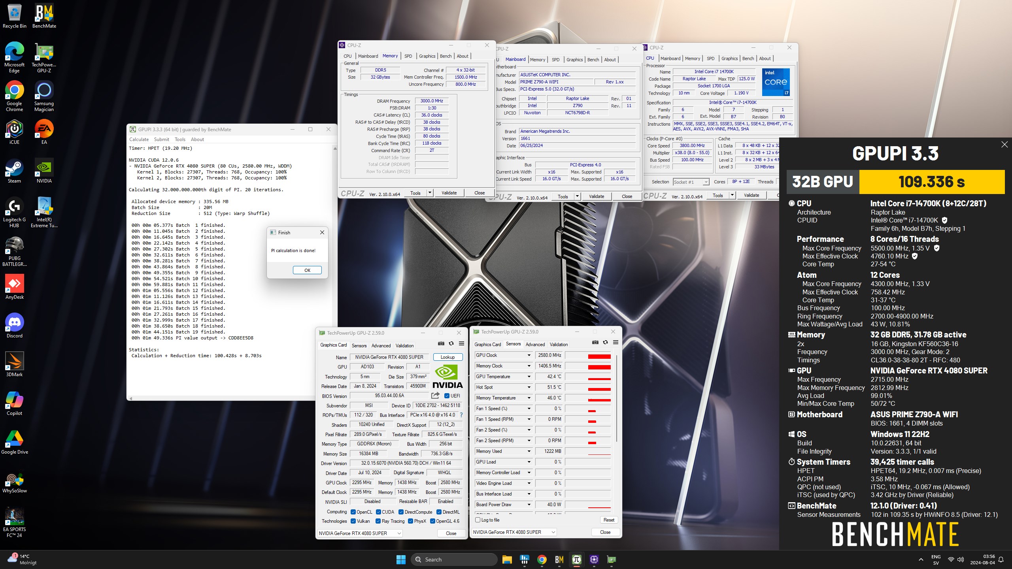Launch Samsung Magician from the desktop
Screen dimensions: 1012x569
click(44, 97)
